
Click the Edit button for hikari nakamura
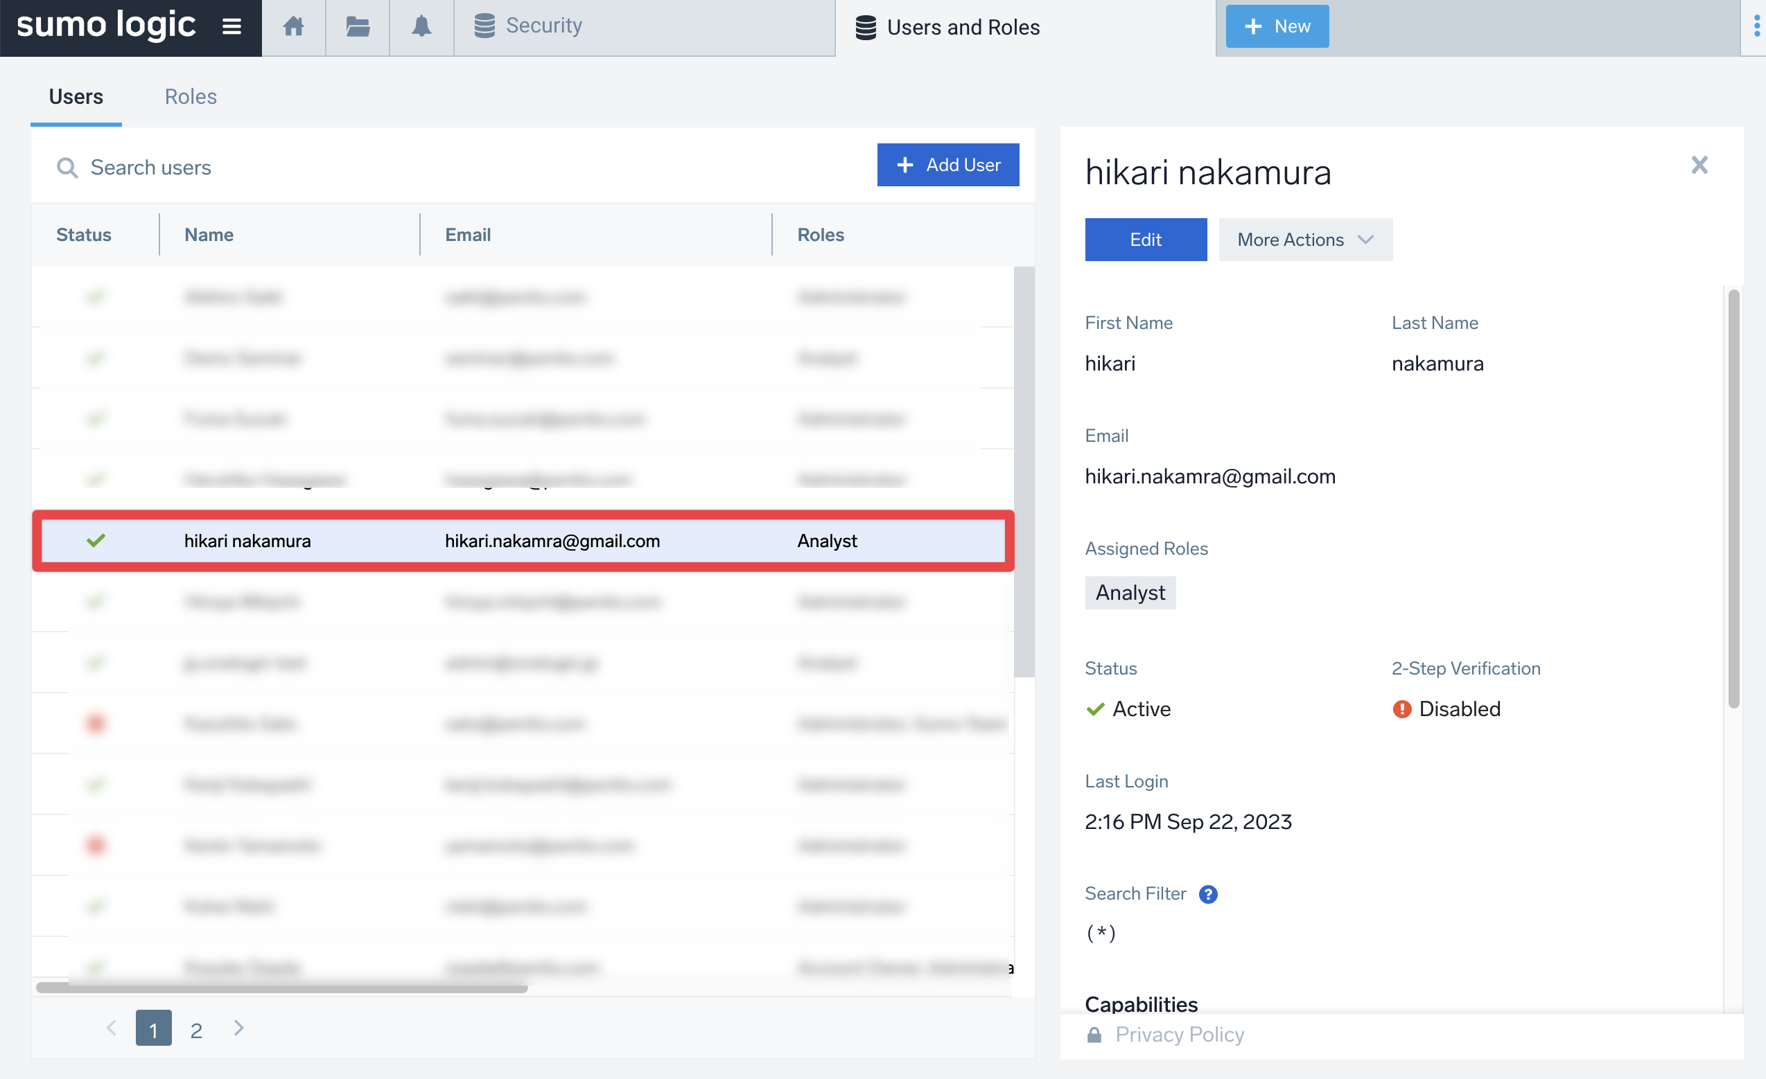coord(1145,240)
